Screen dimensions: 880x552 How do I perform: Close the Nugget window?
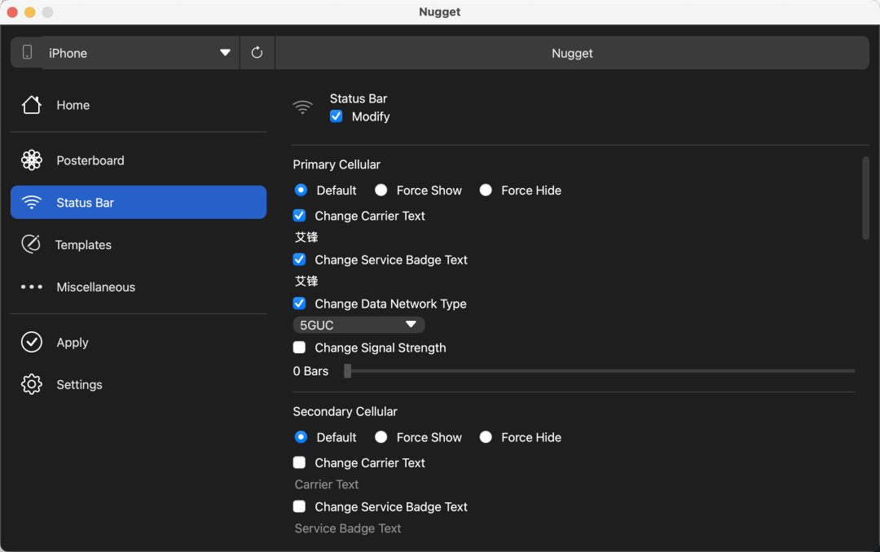[12, 12]
